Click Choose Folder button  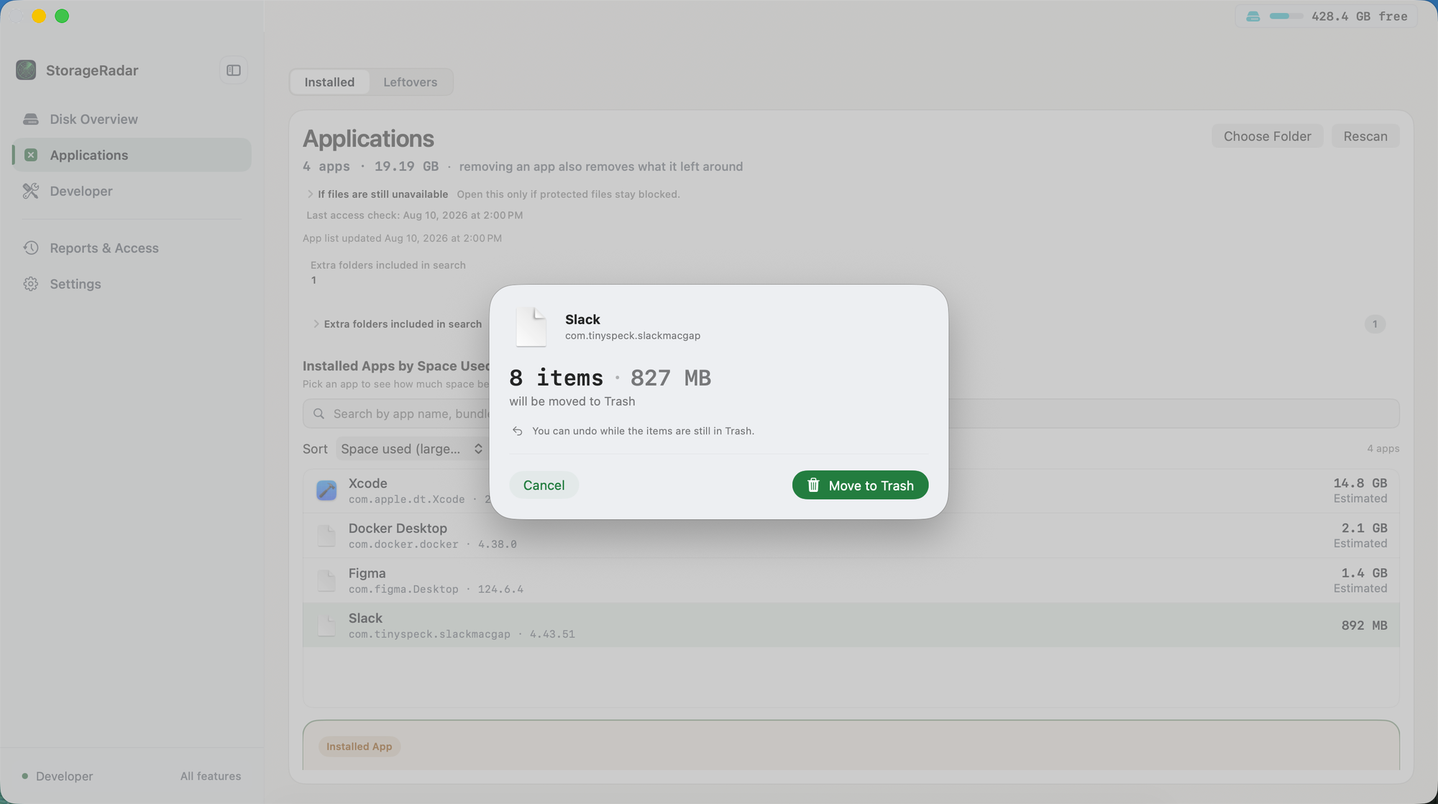point(1267,137)
